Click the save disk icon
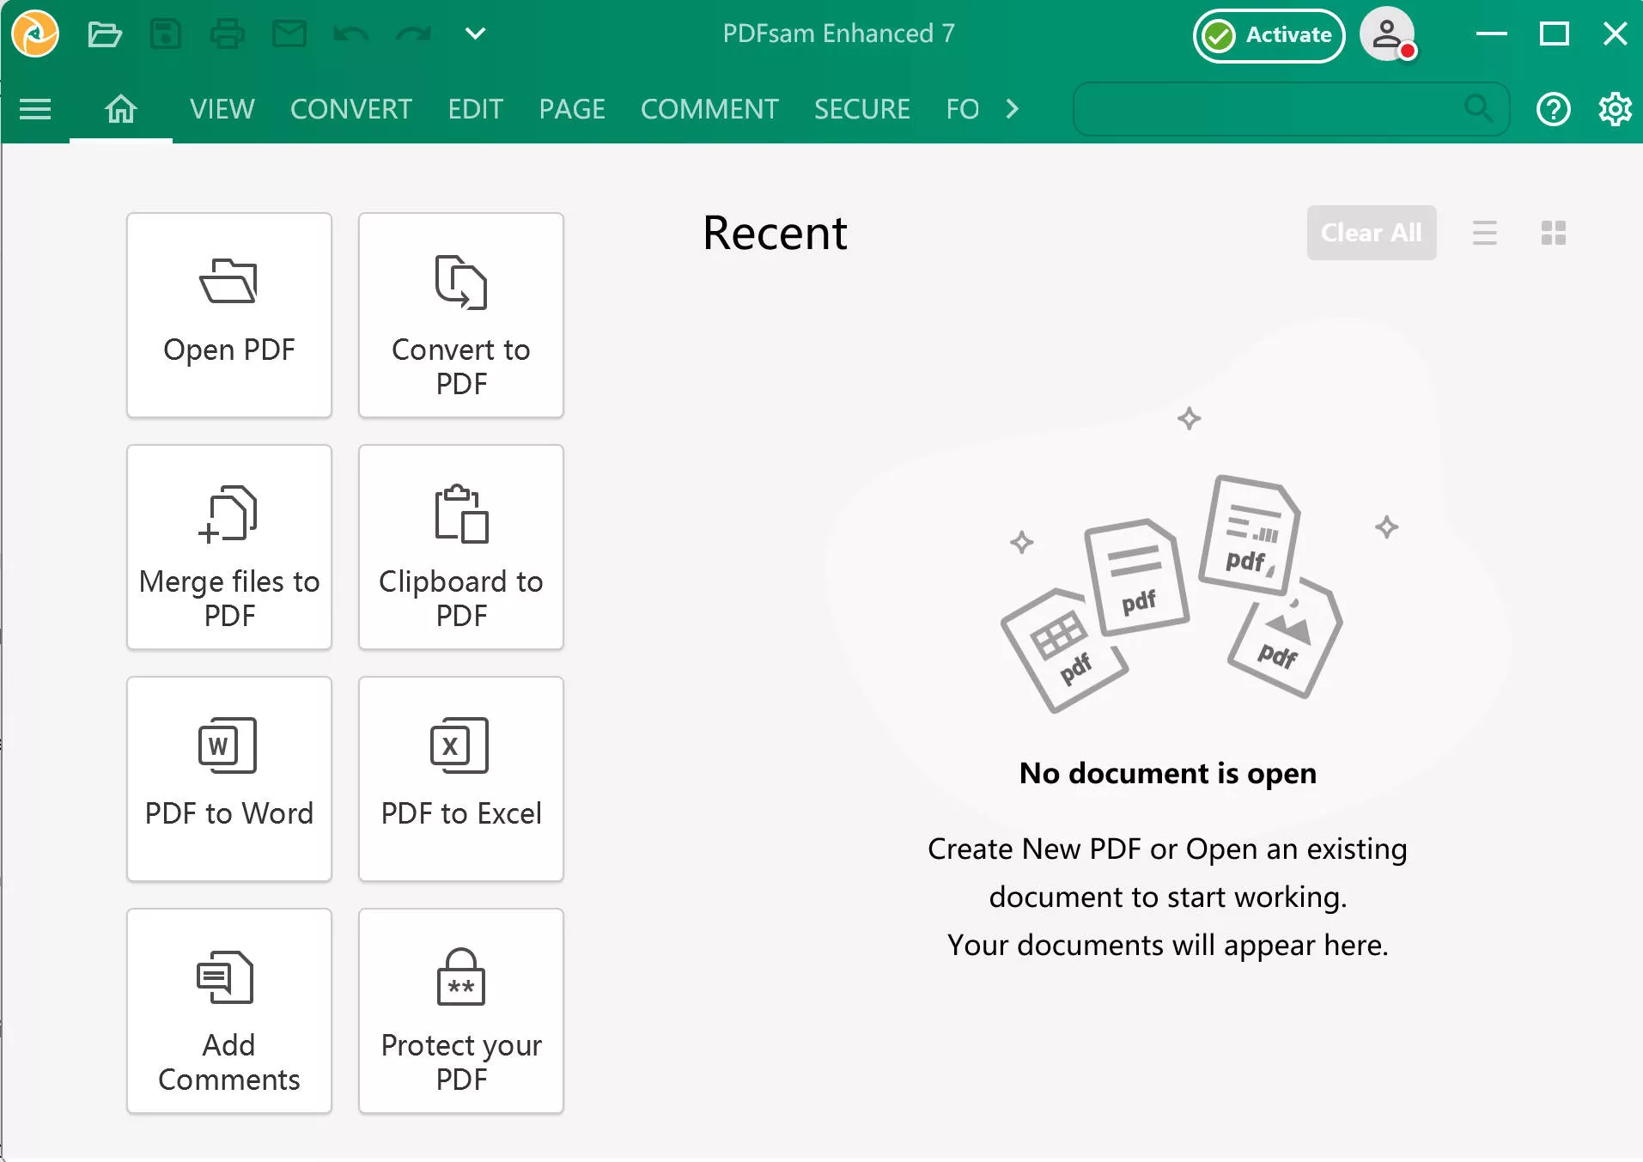Viewport: 1643px width, 1162px height. [166, 34]
